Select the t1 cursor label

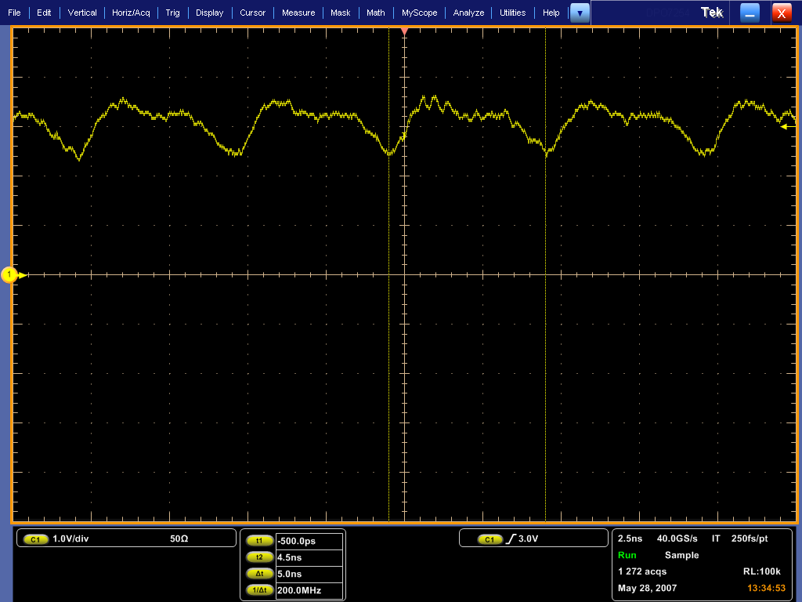click(x=259, y=541)
